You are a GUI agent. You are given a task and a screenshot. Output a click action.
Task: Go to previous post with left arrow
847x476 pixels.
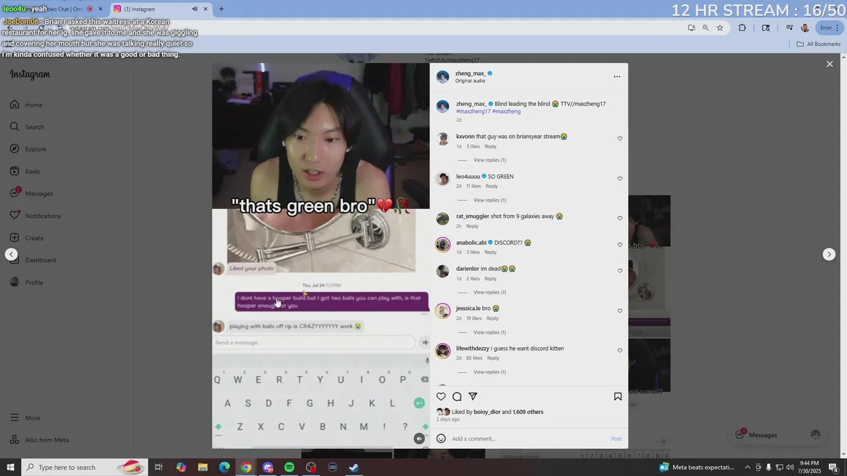(x=11, y=255)
